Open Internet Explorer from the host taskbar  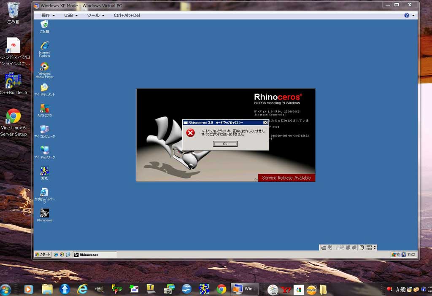pos(82,289)
